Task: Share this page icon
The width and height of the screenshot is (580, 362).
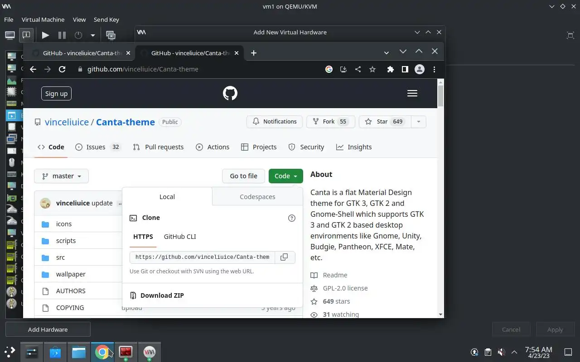Action: (358, 69)
